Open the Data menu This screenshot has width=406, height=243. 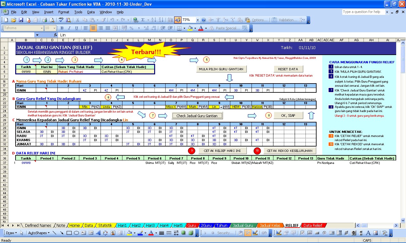(91, 12)
